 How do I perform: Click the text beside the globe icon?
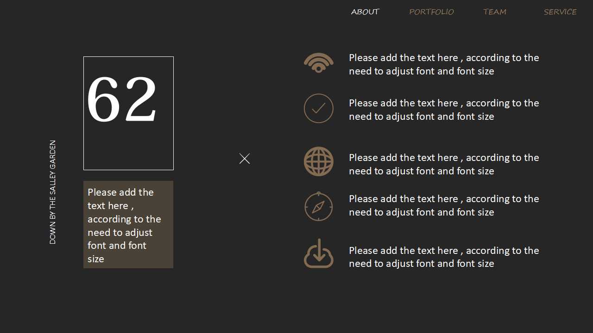click(444, 164)
